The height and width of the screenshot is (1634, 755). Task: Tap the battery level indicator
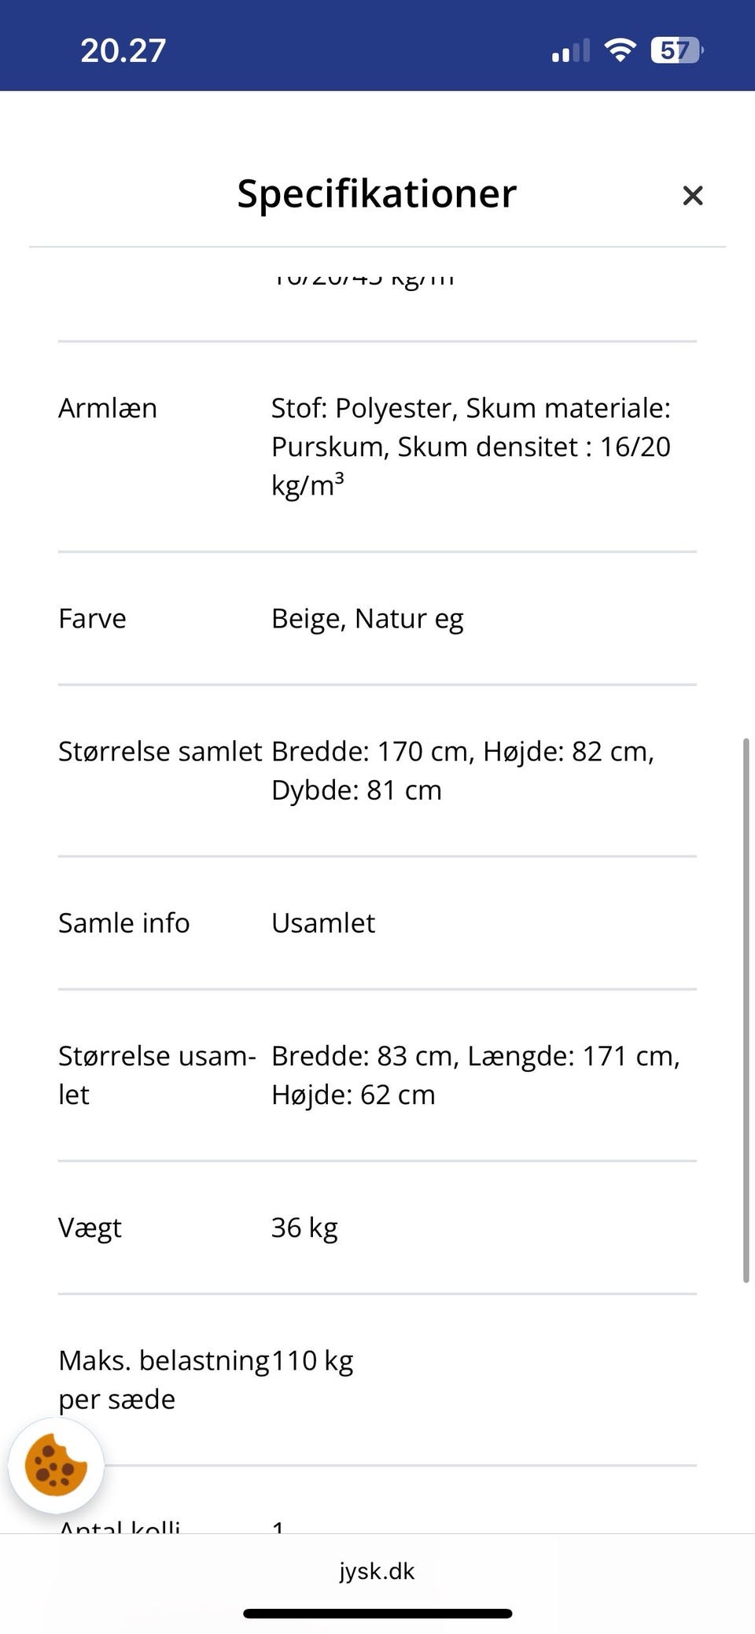tap(676, 50)
